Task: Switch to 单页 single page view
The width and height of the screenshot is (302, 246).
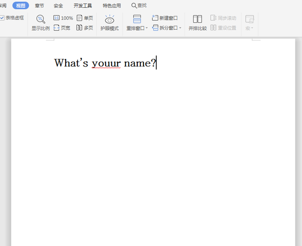Action: point(85,18)
